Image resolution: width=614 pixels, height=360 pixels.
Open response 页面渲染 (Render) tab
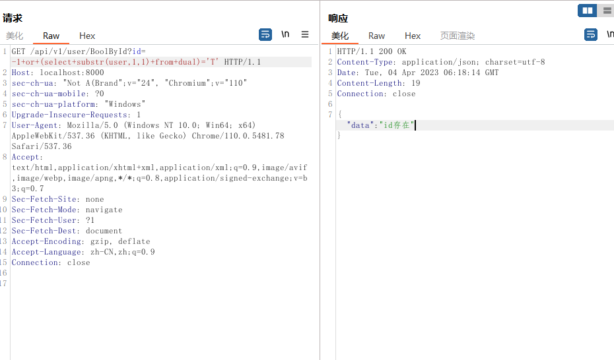[x=458, y=36]
